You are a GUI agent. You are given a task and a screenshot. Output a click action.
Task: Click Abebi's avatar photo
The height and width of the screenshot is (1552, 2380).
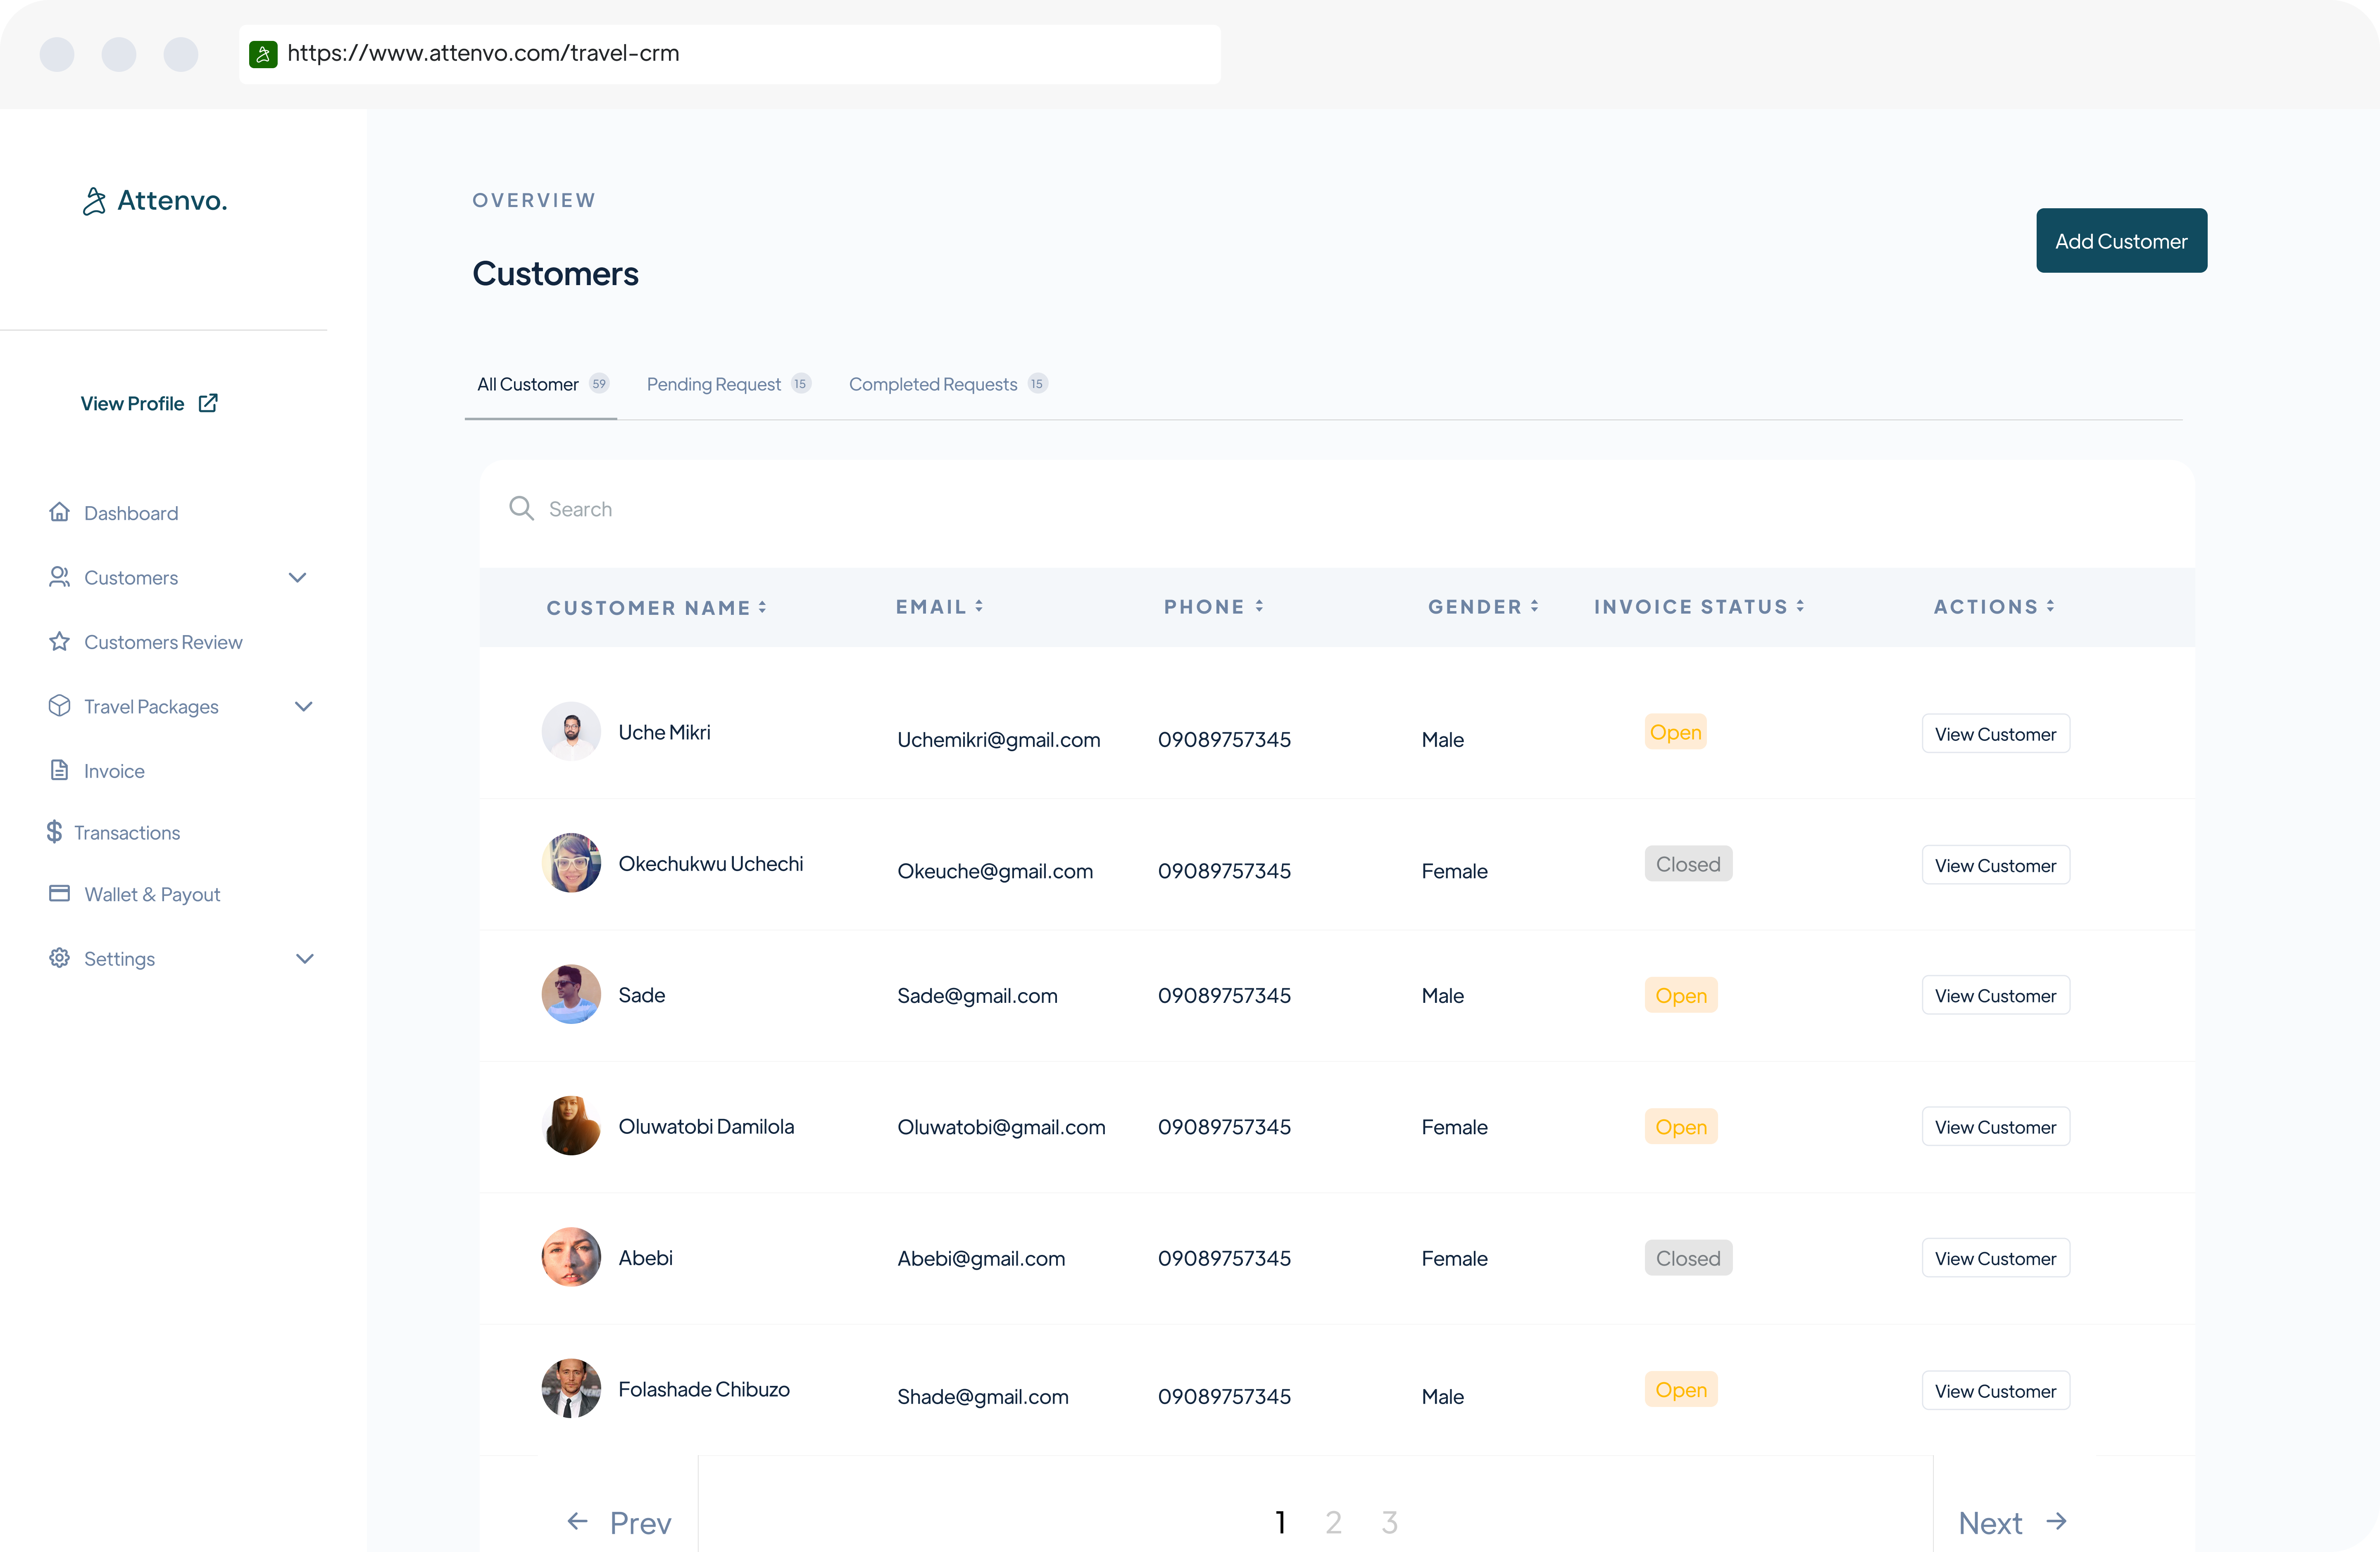click(x=571, y=1257)
